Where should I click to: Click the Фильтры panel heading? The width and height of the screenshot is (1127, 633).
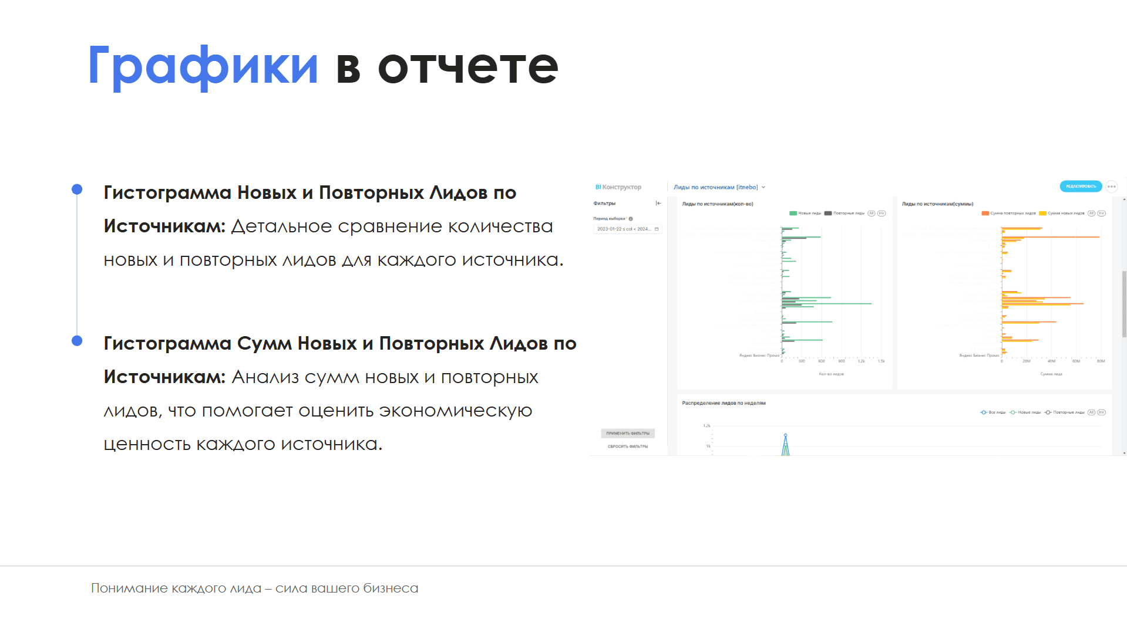[604, 204]
